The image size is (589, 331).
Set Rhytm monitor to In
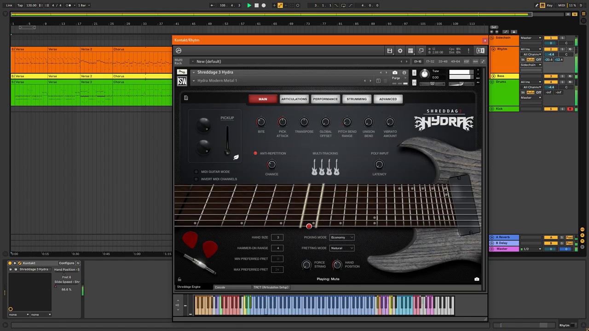pos(523,60)
